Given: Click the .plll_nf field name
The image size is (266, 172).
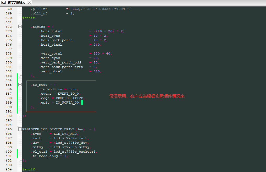Looking at the screenshot, I should tap(39, 13).
